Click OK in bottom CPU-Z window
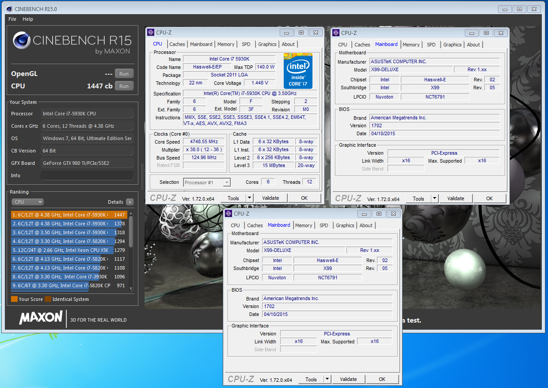 382,379
